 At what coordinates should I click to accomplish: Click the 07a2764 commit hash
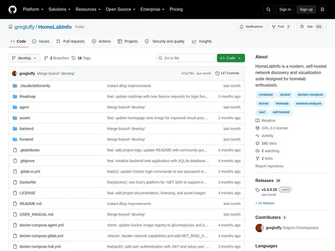tap(187, 73)
